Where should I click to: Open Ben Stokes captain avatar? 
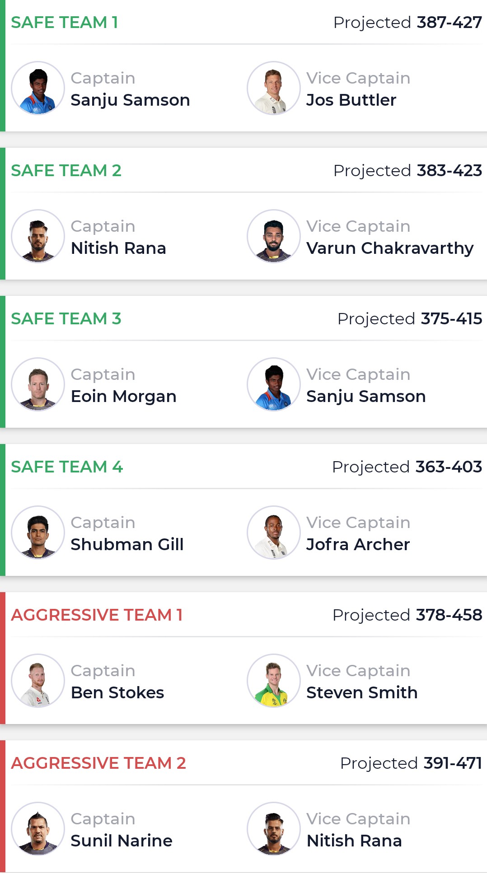coord(38,681)
